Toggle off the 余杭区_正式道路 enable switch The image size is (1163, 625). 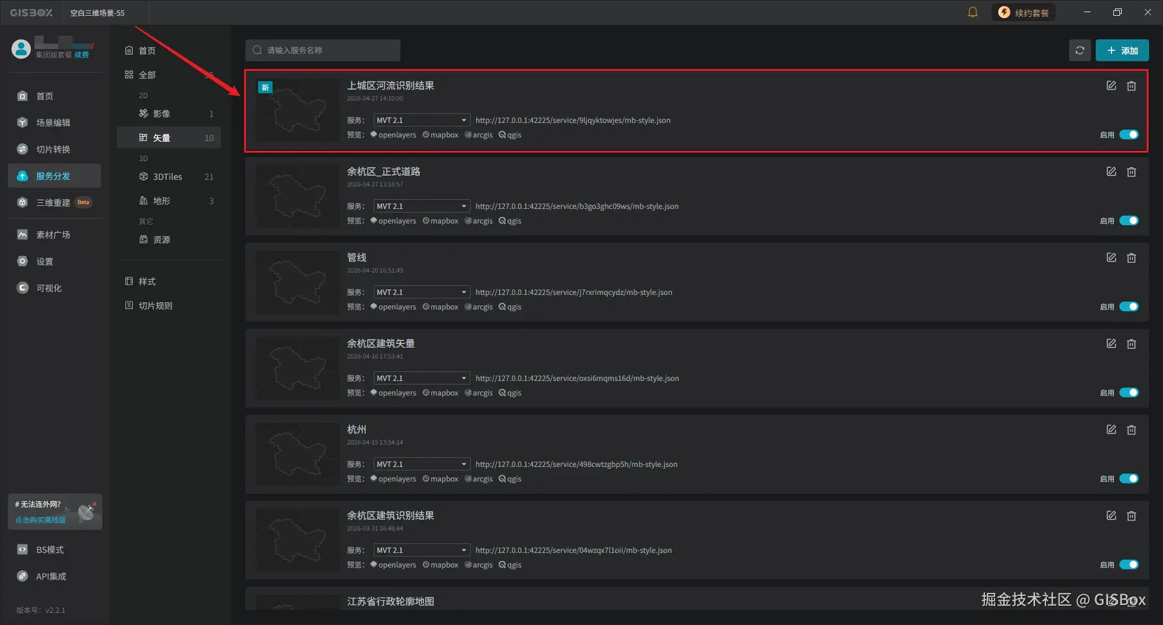pos(1128,220)
